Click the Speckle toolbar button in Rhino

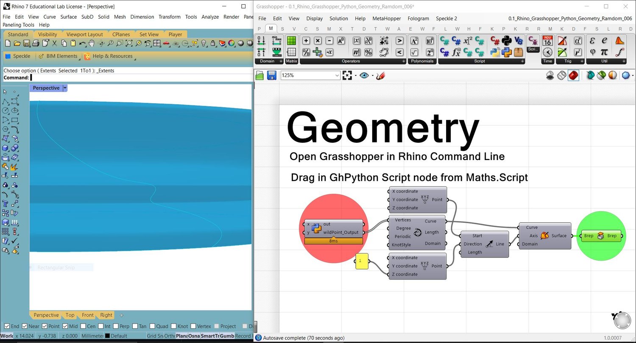[18, 56]
